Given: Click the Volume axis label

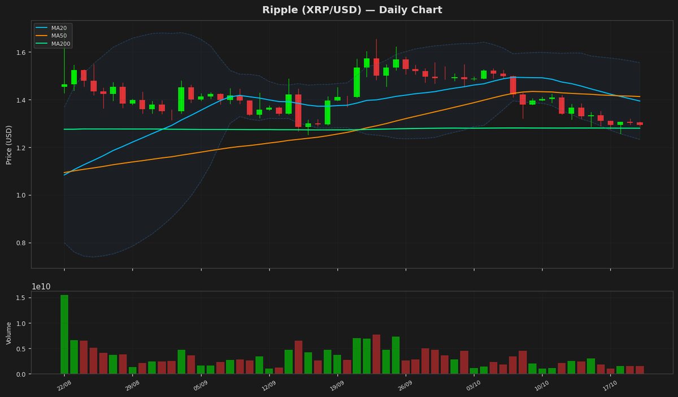Looking at the screenshot, I should (x=9, y=333).
